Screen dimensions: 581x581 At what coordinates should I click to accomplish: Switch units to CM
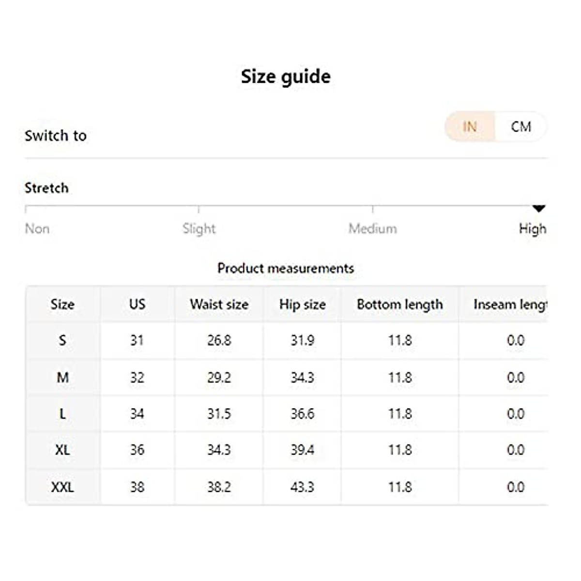(521, 127)
